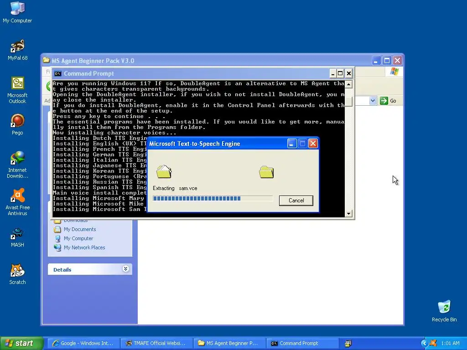Click the Command Prompt scrollbar thumb
The width and height of the screenshot is (467, 350).
[x=348, y=102]
